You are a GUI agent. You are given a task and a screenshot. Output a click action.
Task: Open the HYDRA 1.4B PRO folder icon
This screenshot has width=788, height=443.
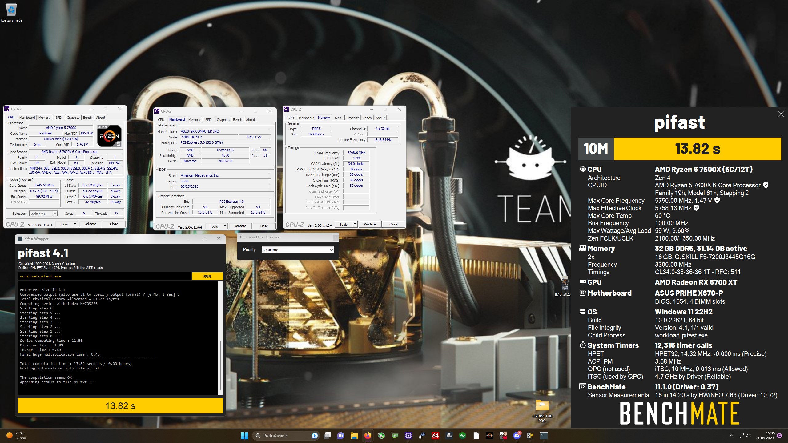[x=542, y=411]
